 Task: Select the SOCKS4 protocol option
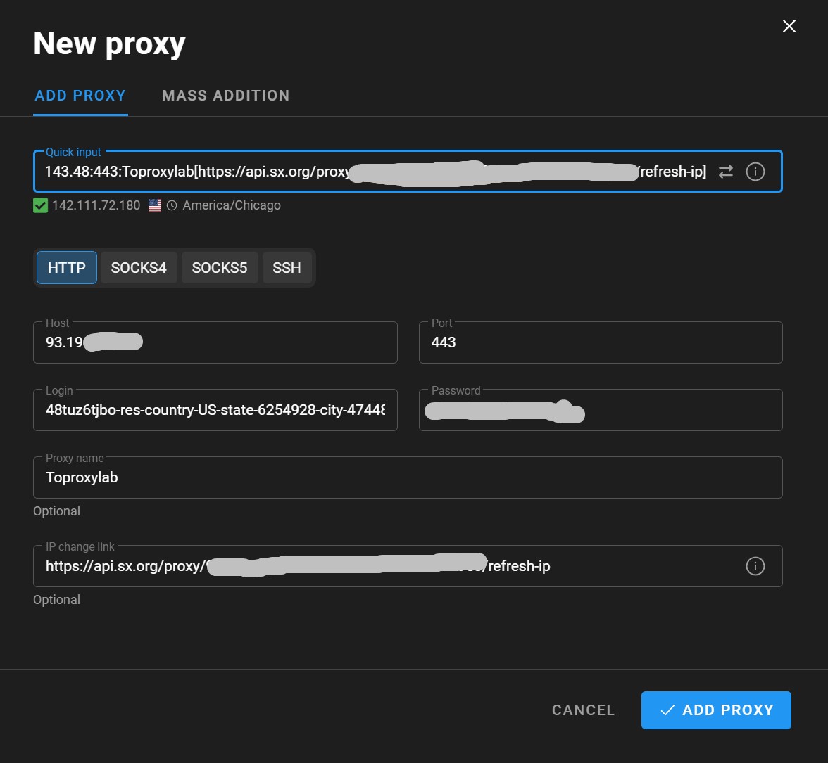(138, 267)
